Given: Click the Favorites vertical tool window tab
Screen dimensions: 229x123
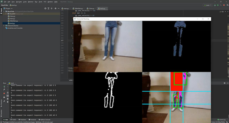Looking at the screenshot, I should pos(1,113).
